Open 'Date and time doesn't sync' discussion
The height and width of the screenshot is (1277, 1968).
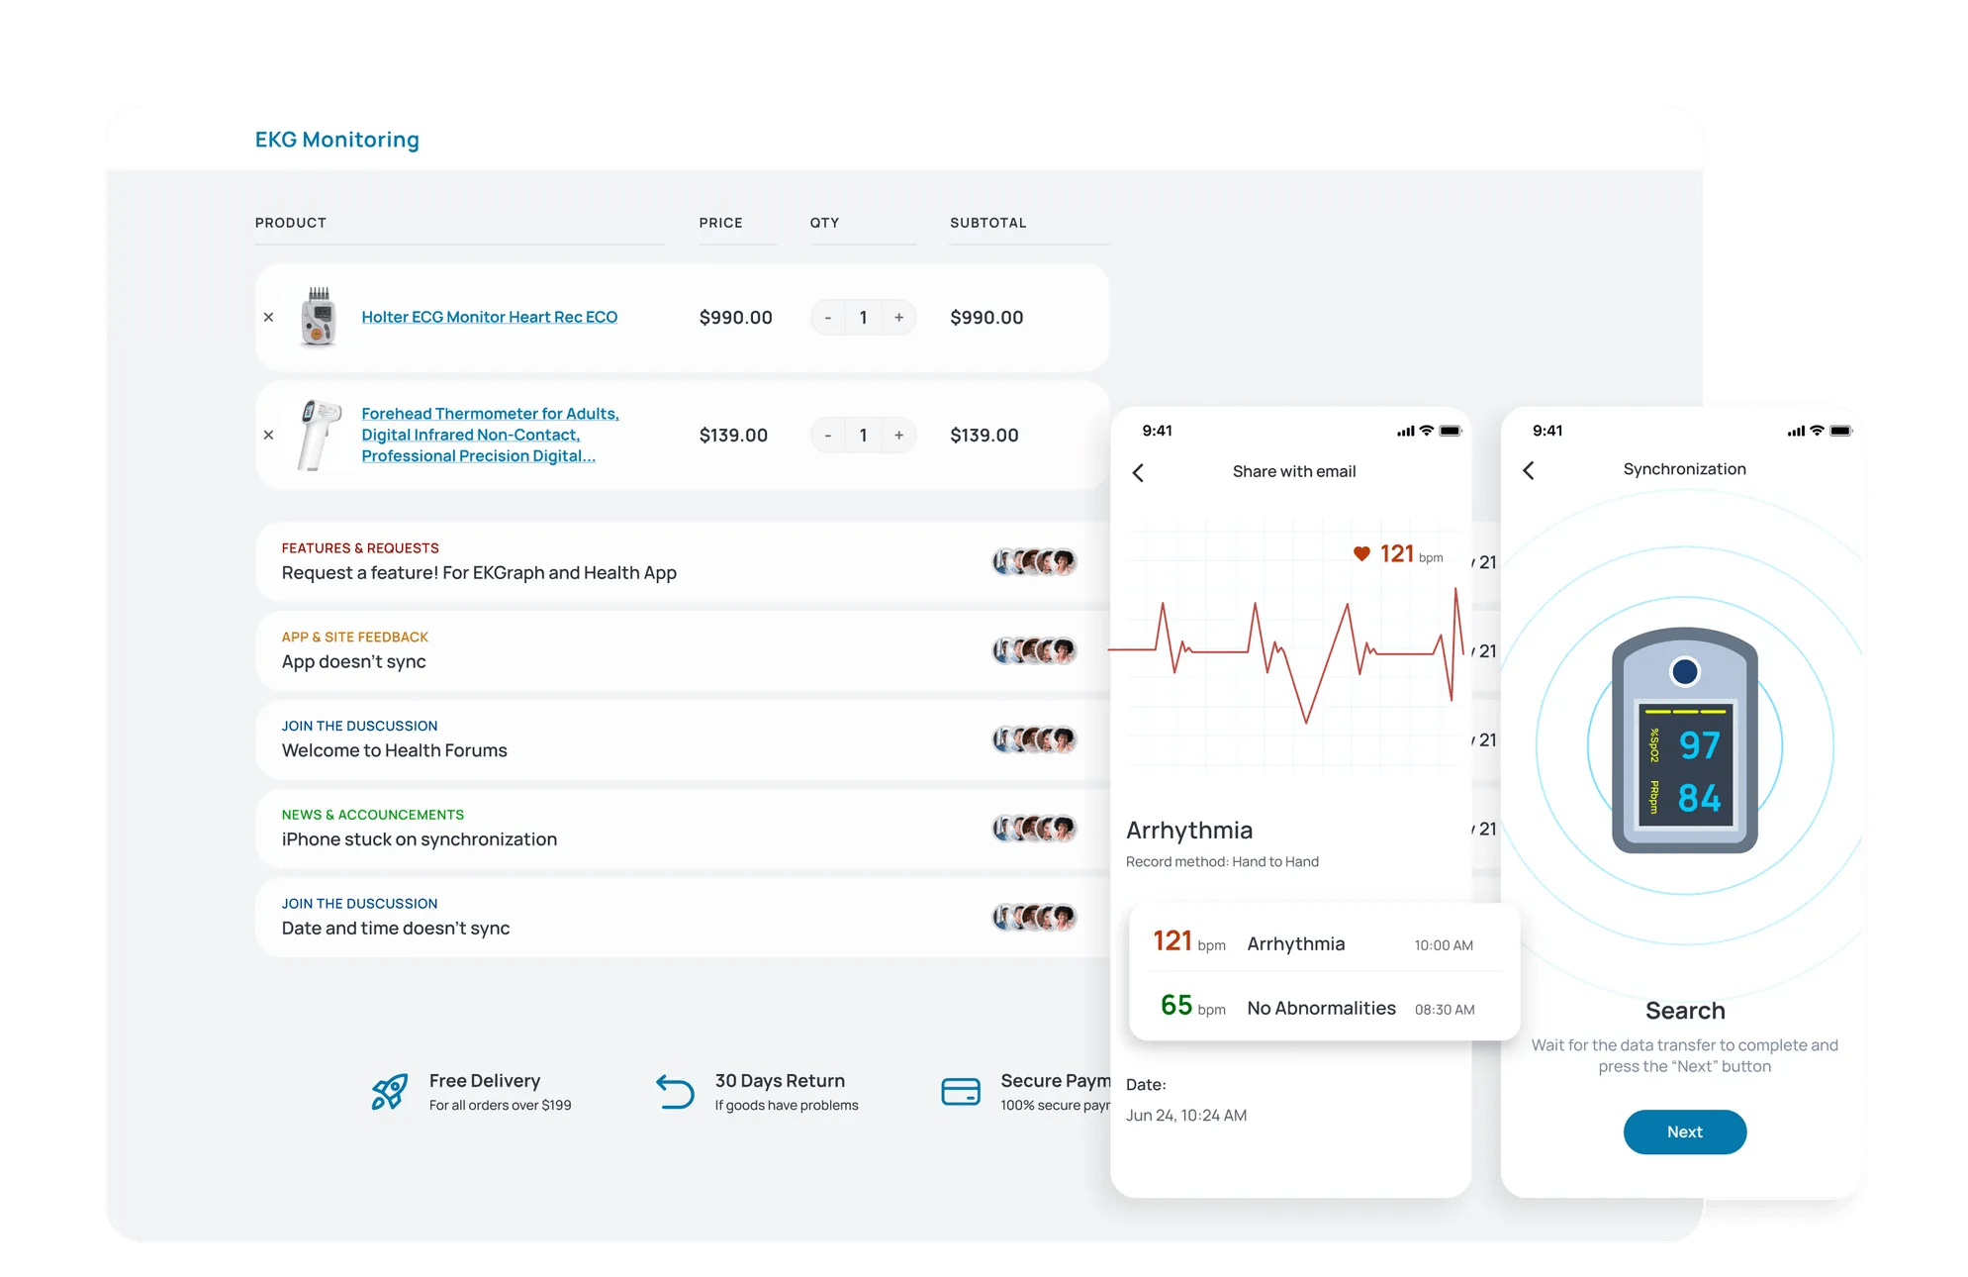[x=395, y=929]
